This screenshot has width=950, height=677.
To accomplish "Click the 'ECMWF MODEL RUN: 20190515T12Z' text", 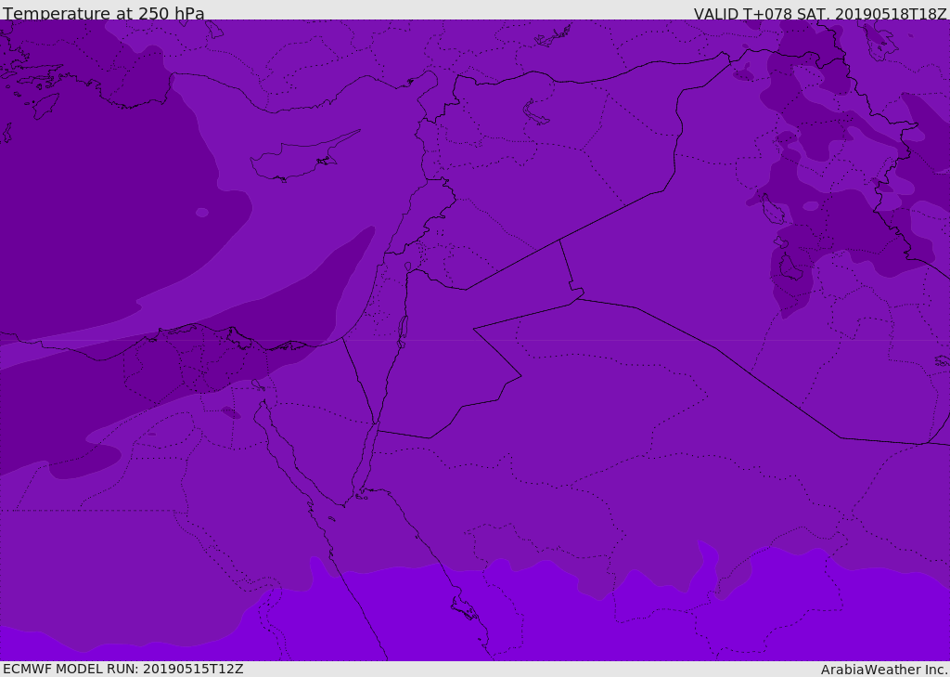I will [123, 669].
